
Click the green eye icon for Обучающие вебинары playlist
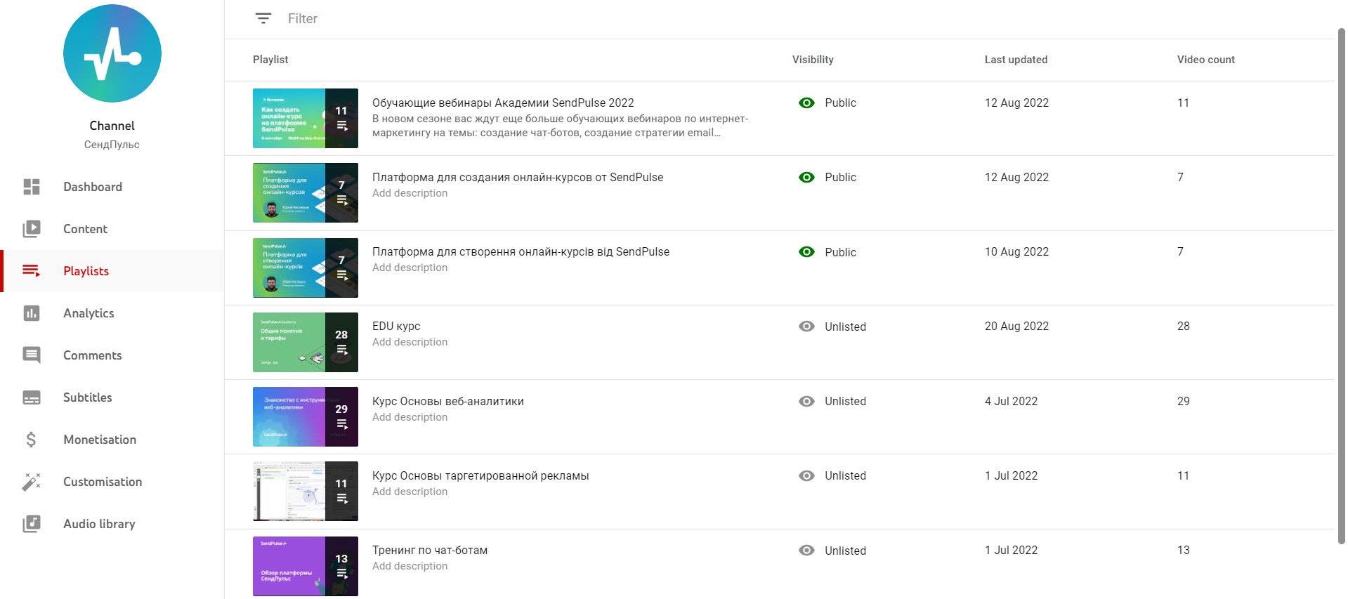(807, 103)
